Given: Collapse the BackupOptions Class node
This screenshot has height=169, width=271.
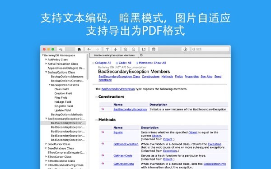Looking at the screenshot, I should (x=46, y=72).
